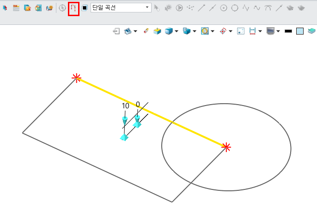Click the measure distance icon
317x212 pixels.
(253, 31)
